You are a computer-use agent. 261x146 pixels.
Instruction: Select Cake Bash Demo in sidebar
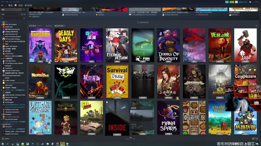(x=9, y=61)
